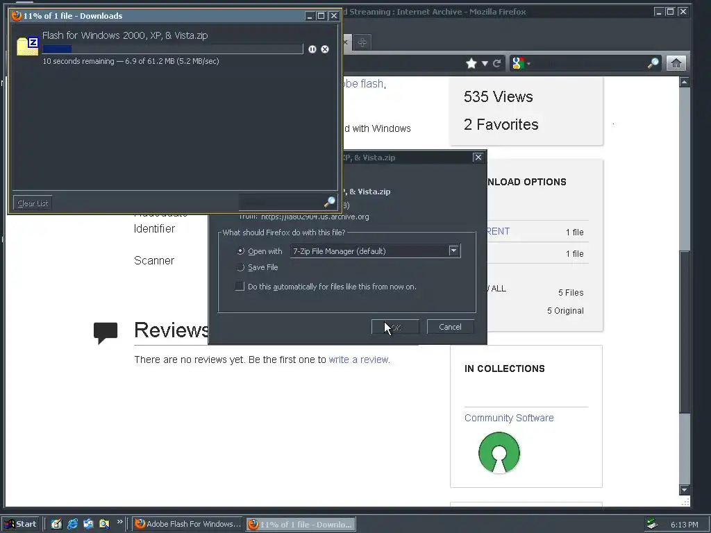This screenshot has height=533, width=711.
Task: Cancel the Flash zip download
Action: point(325,49)
